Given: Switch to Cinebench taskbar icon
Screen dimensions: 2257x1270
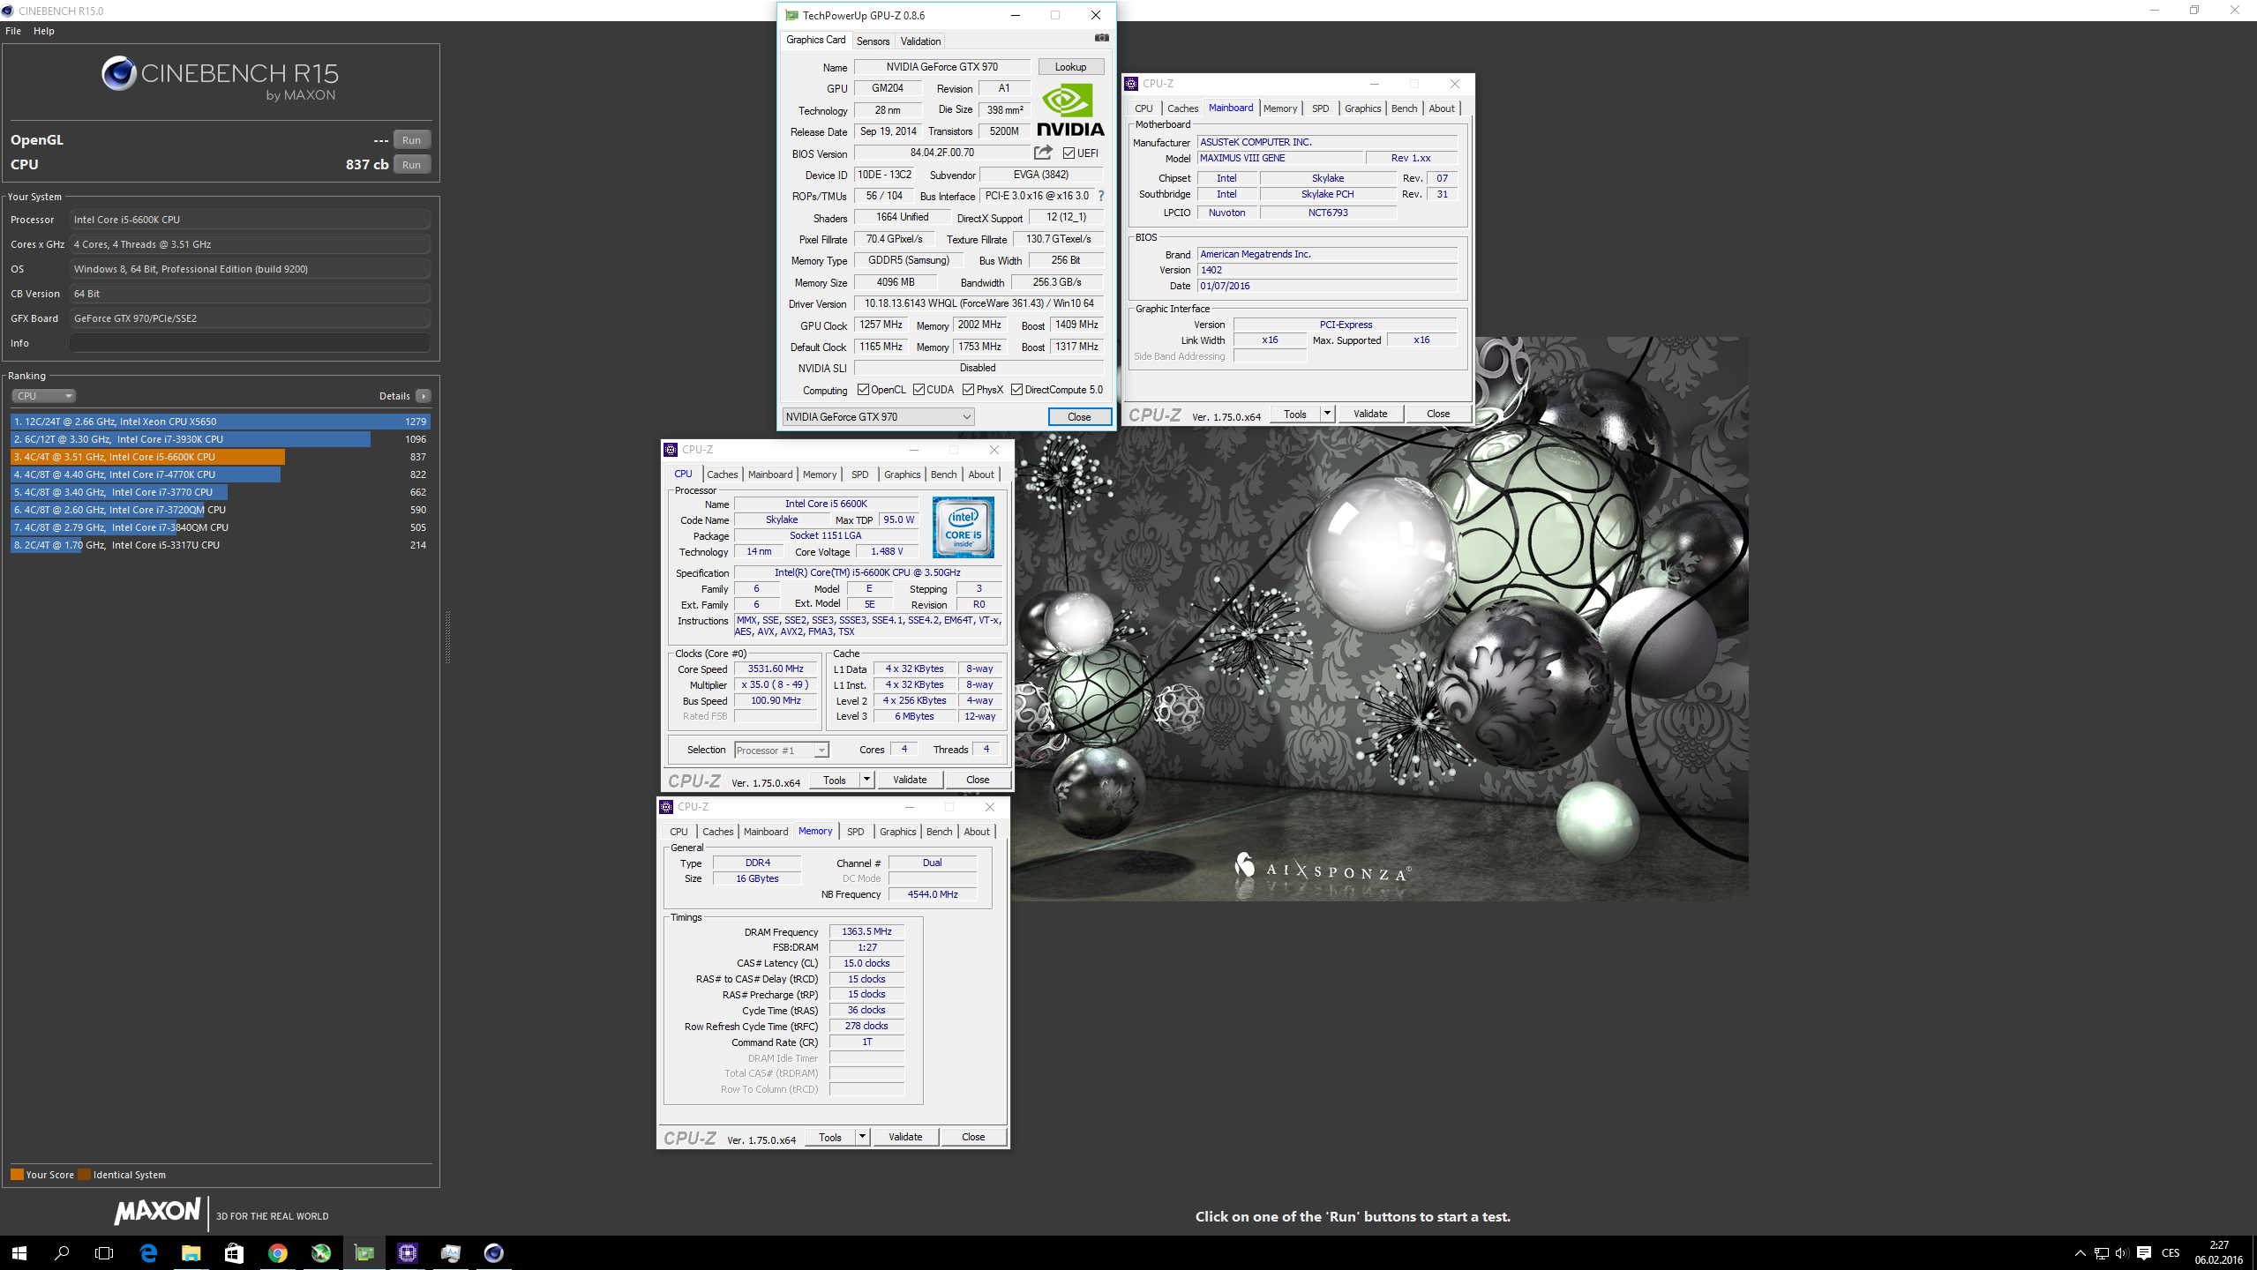Looking at the screenshot, I should click(x=494, y=1252).
